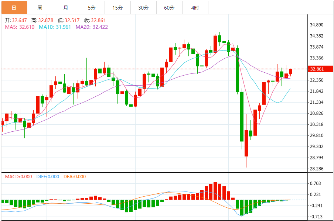Click the 30.826 price axis label

pyautogui.click(x=317, y=113)
